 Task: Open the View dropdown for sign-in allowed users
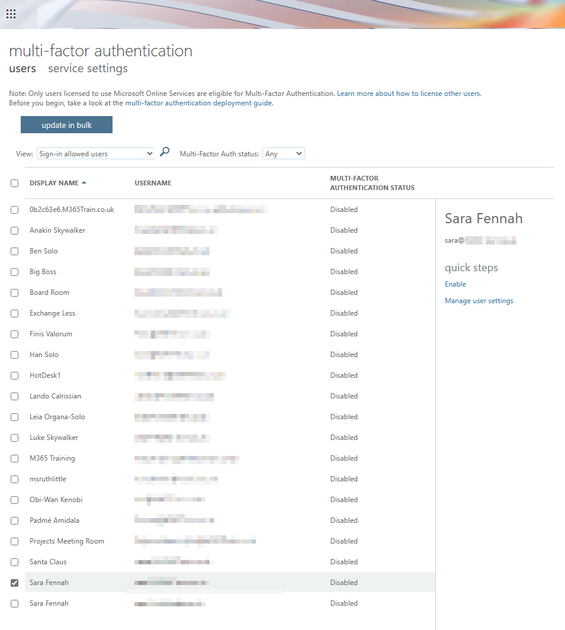coord(95,154)
